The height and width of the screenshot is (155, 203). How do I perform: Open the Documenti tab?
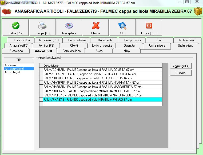click(105, 40)
